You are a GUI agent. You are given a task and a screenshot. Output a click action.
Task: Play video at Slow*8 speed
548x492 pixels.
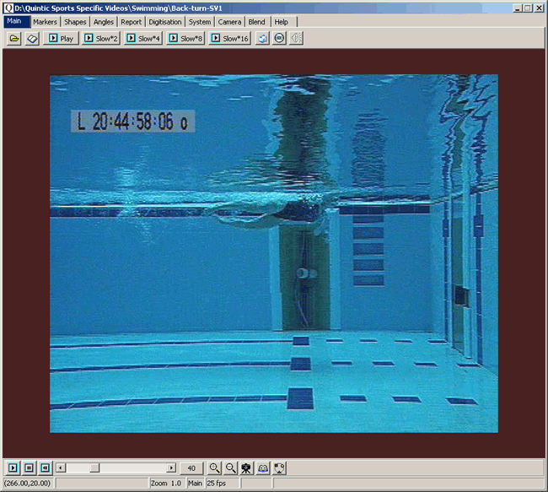pos(185,38)
